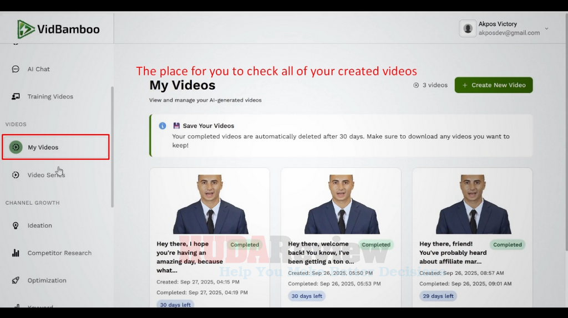This screenshot has height=318, width=568.
Task: Click the plus icon on Create New Video
Action: point(465,85)
